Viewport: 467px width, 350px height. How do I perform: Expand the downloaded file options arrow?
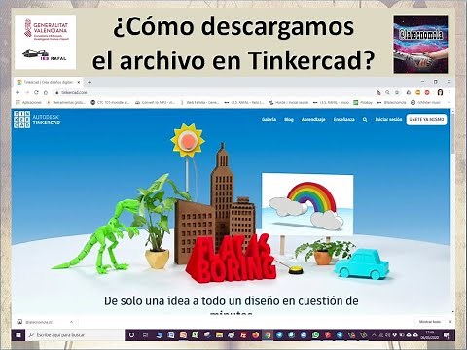(71, 322)
